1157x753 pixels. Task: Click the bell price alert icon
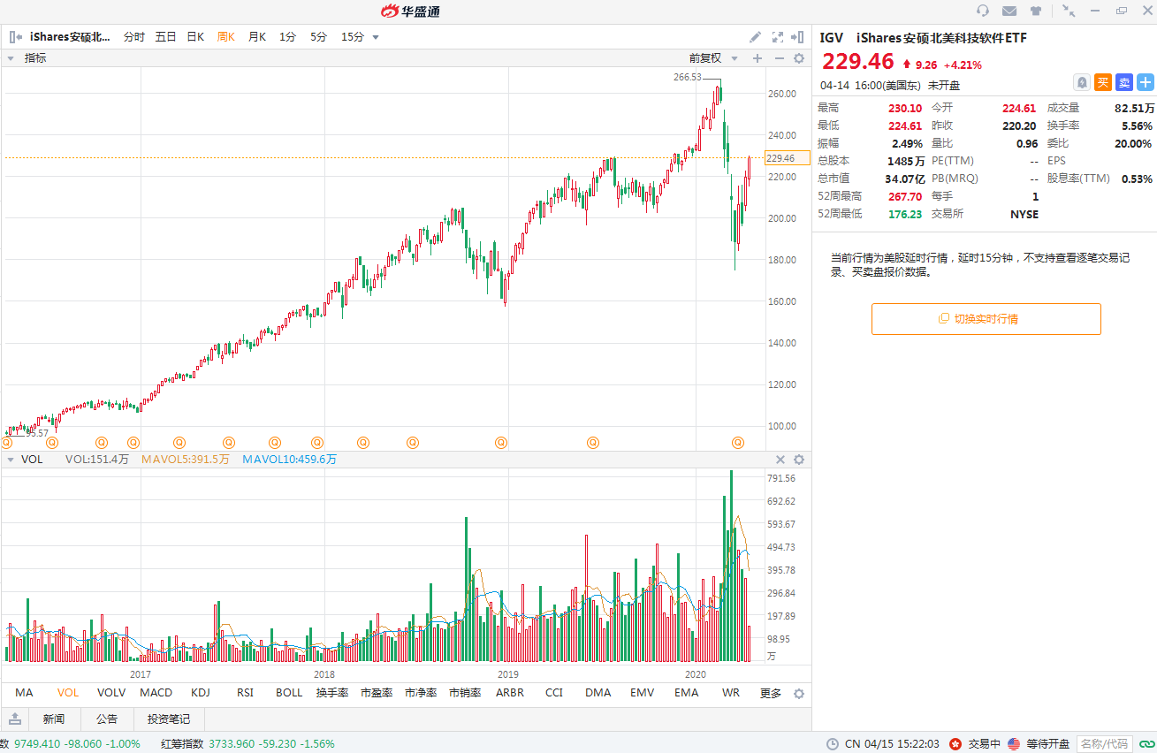tap(1081, 82)
